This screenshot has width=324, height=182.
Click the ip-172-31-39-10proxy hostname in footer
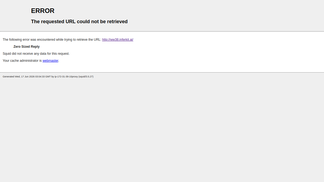pyautogui.click(x=66, y=77)
